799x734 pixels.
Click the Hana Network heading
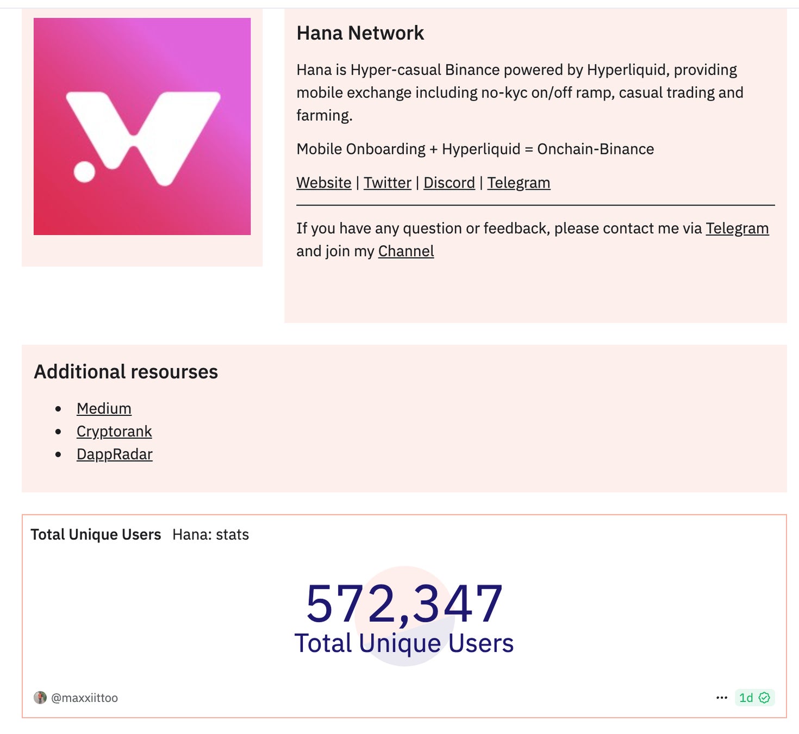point(360,33)
